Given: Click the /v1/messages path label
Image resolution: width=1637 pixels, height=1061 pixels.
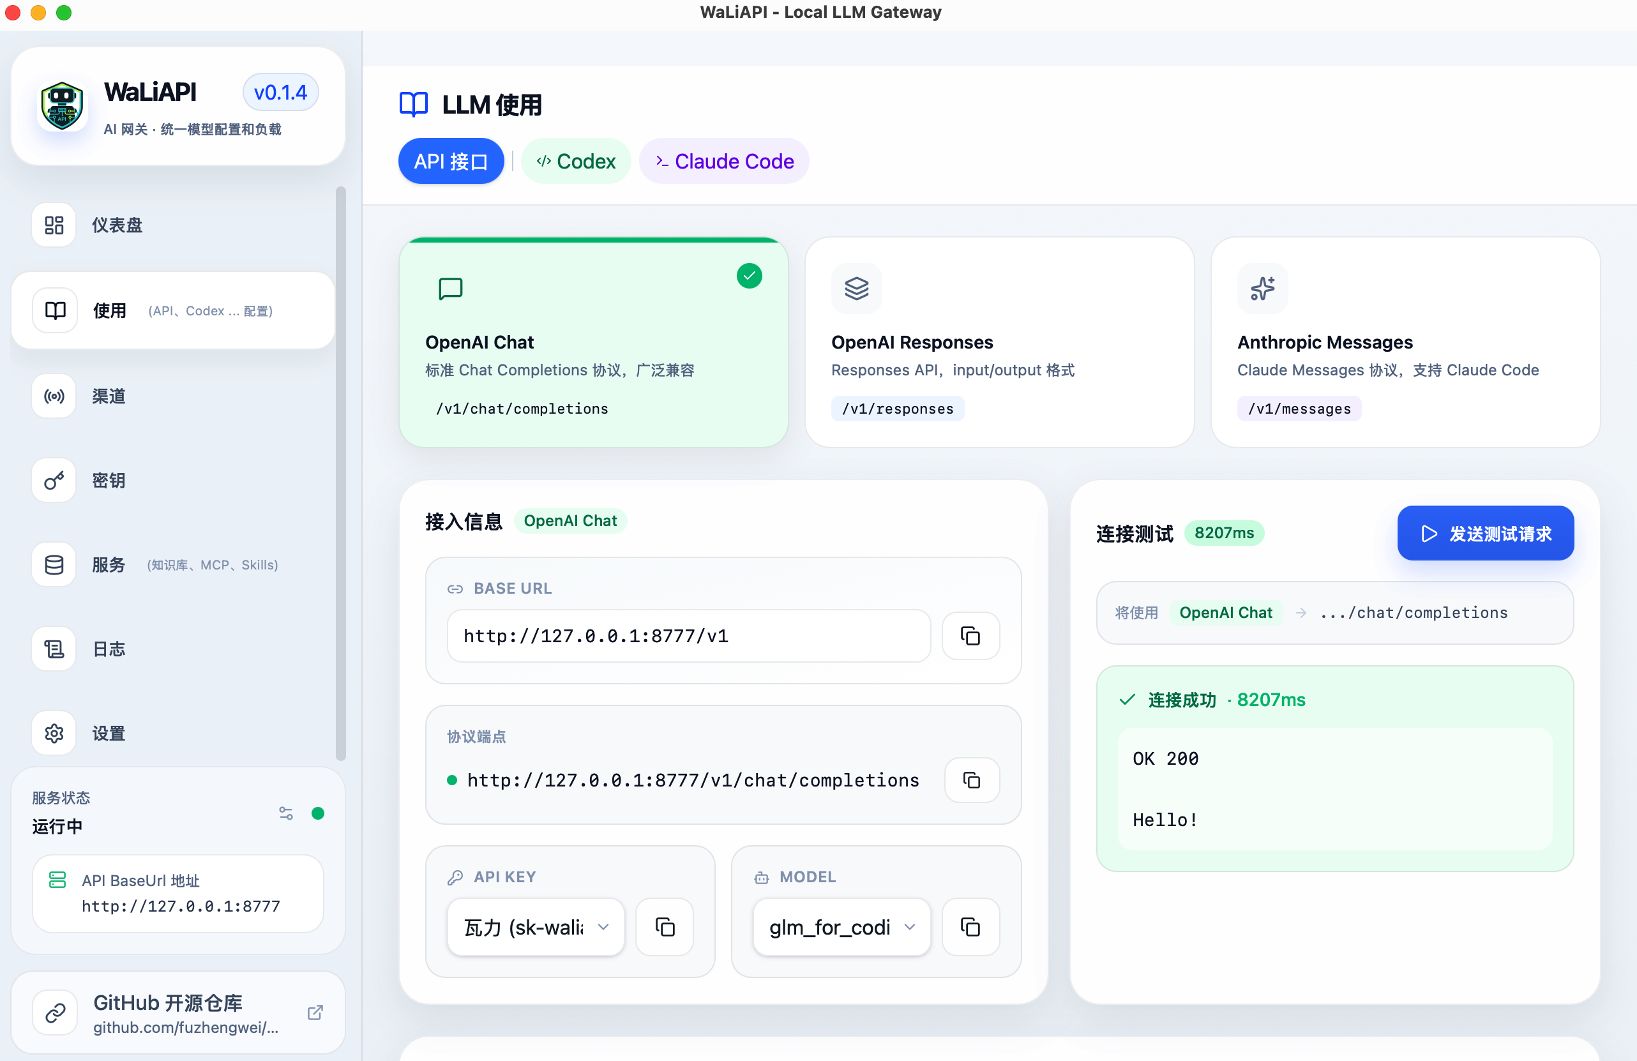Looking at the screenshot, I should coord(1299,409).
